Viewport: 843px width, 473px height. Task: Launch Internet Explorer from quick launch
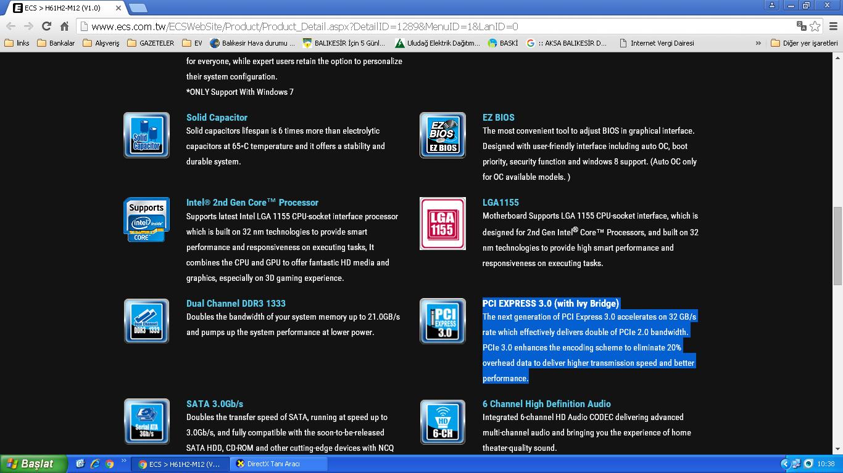tap(94, 464)
